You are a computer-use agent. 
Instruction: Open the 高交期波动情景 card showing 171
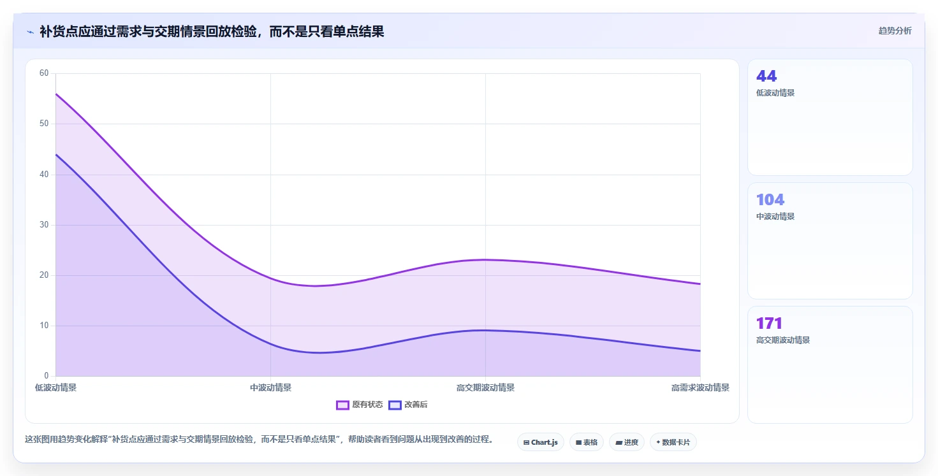tap(830, 364)
